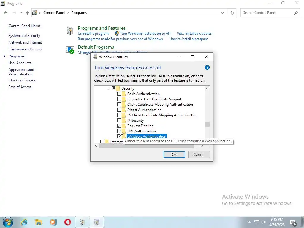Click the horizontal scrollbar thumb in features list
Screen dimensions: 304x228
(x=146, y=145)
